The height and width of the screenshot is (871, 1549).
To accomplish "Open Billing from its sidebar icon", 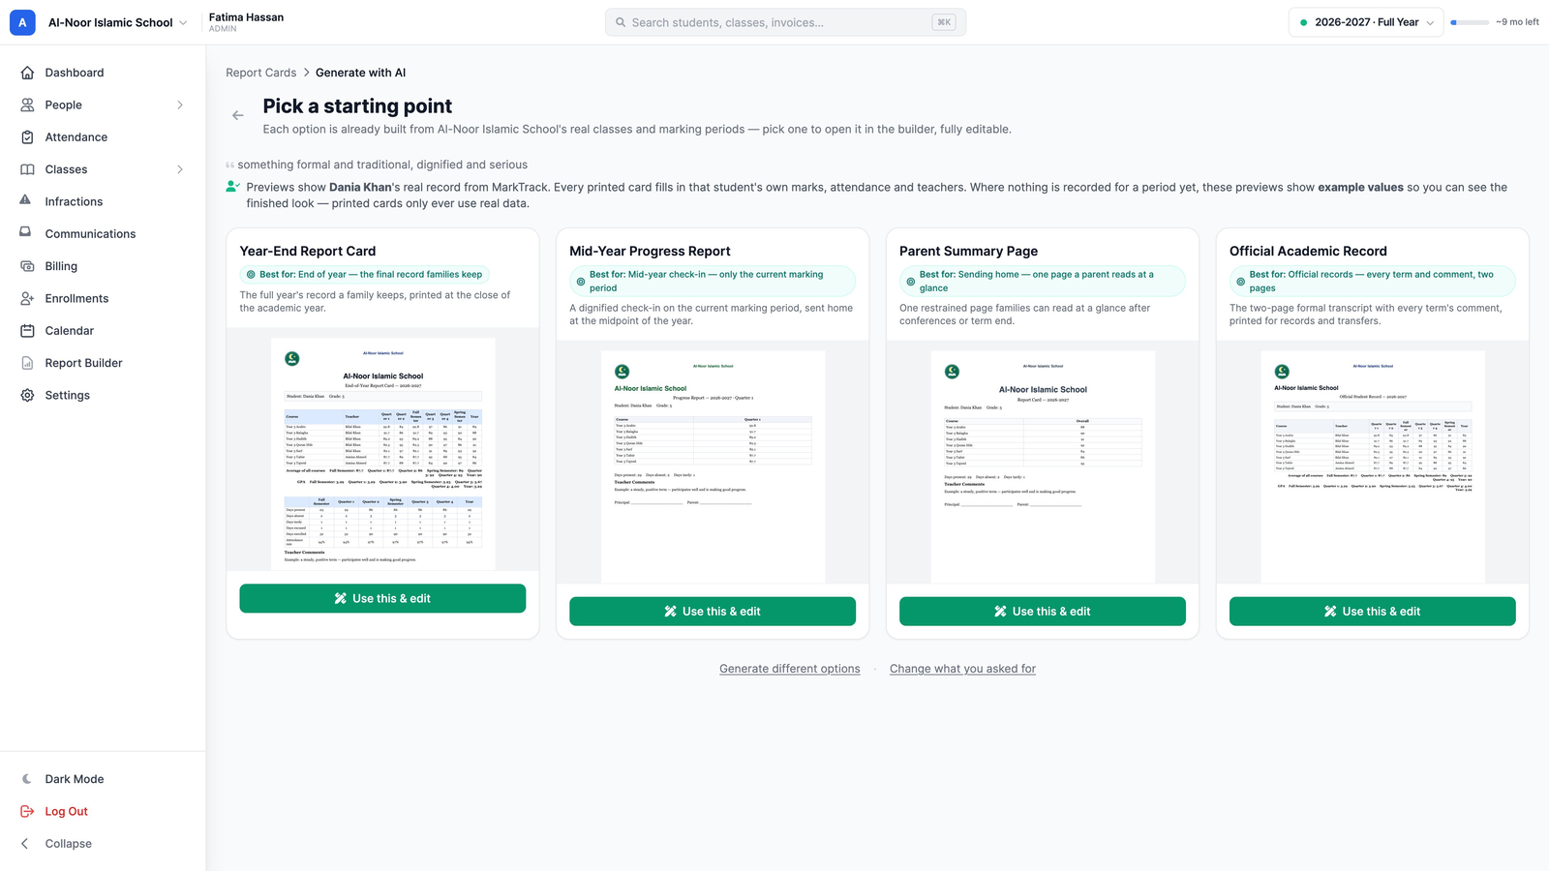I will click(x=27, y=266).
